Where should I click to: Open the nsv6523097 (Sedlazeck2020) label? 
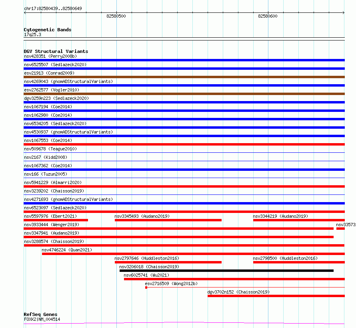(55, 208)
